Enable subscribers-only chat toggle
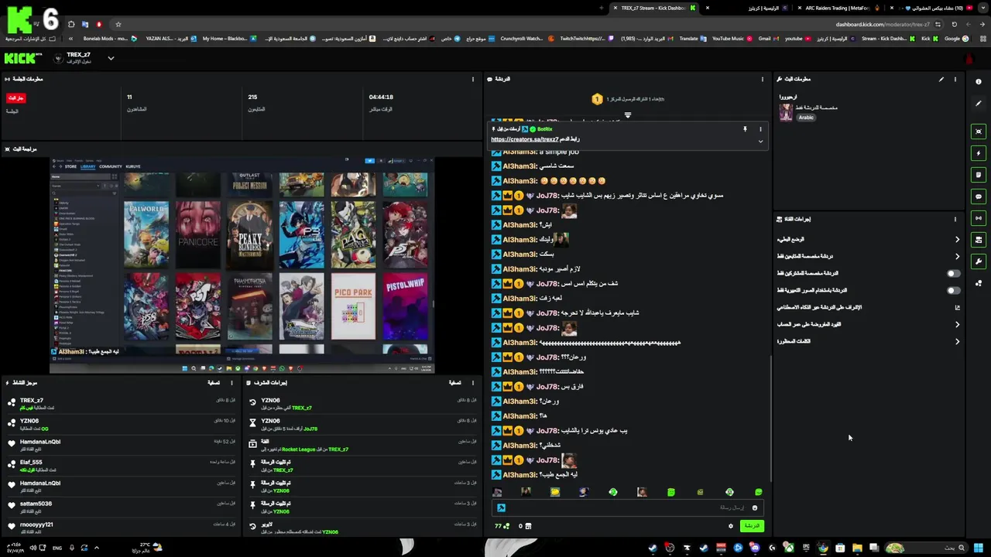This screenshot has width=991, height=557. (954, 273)
